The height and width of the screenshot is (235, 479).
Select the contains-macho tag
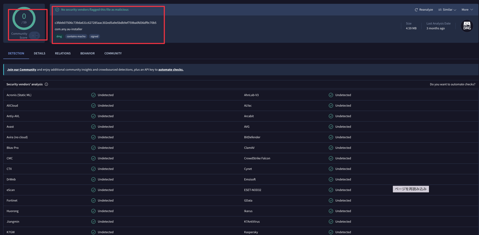coord(76,37)
